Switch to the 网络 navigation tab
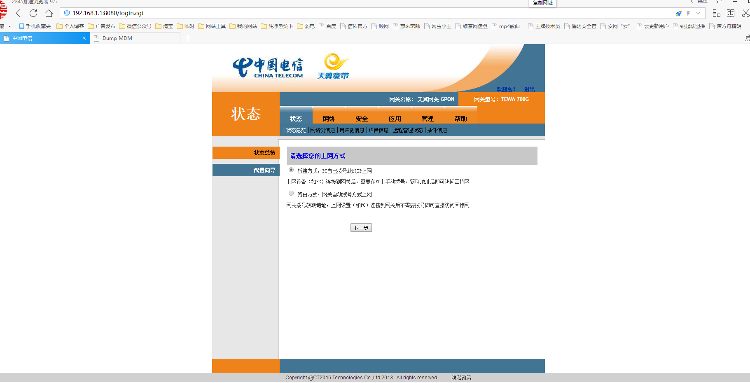 click(x=329, y=119)
